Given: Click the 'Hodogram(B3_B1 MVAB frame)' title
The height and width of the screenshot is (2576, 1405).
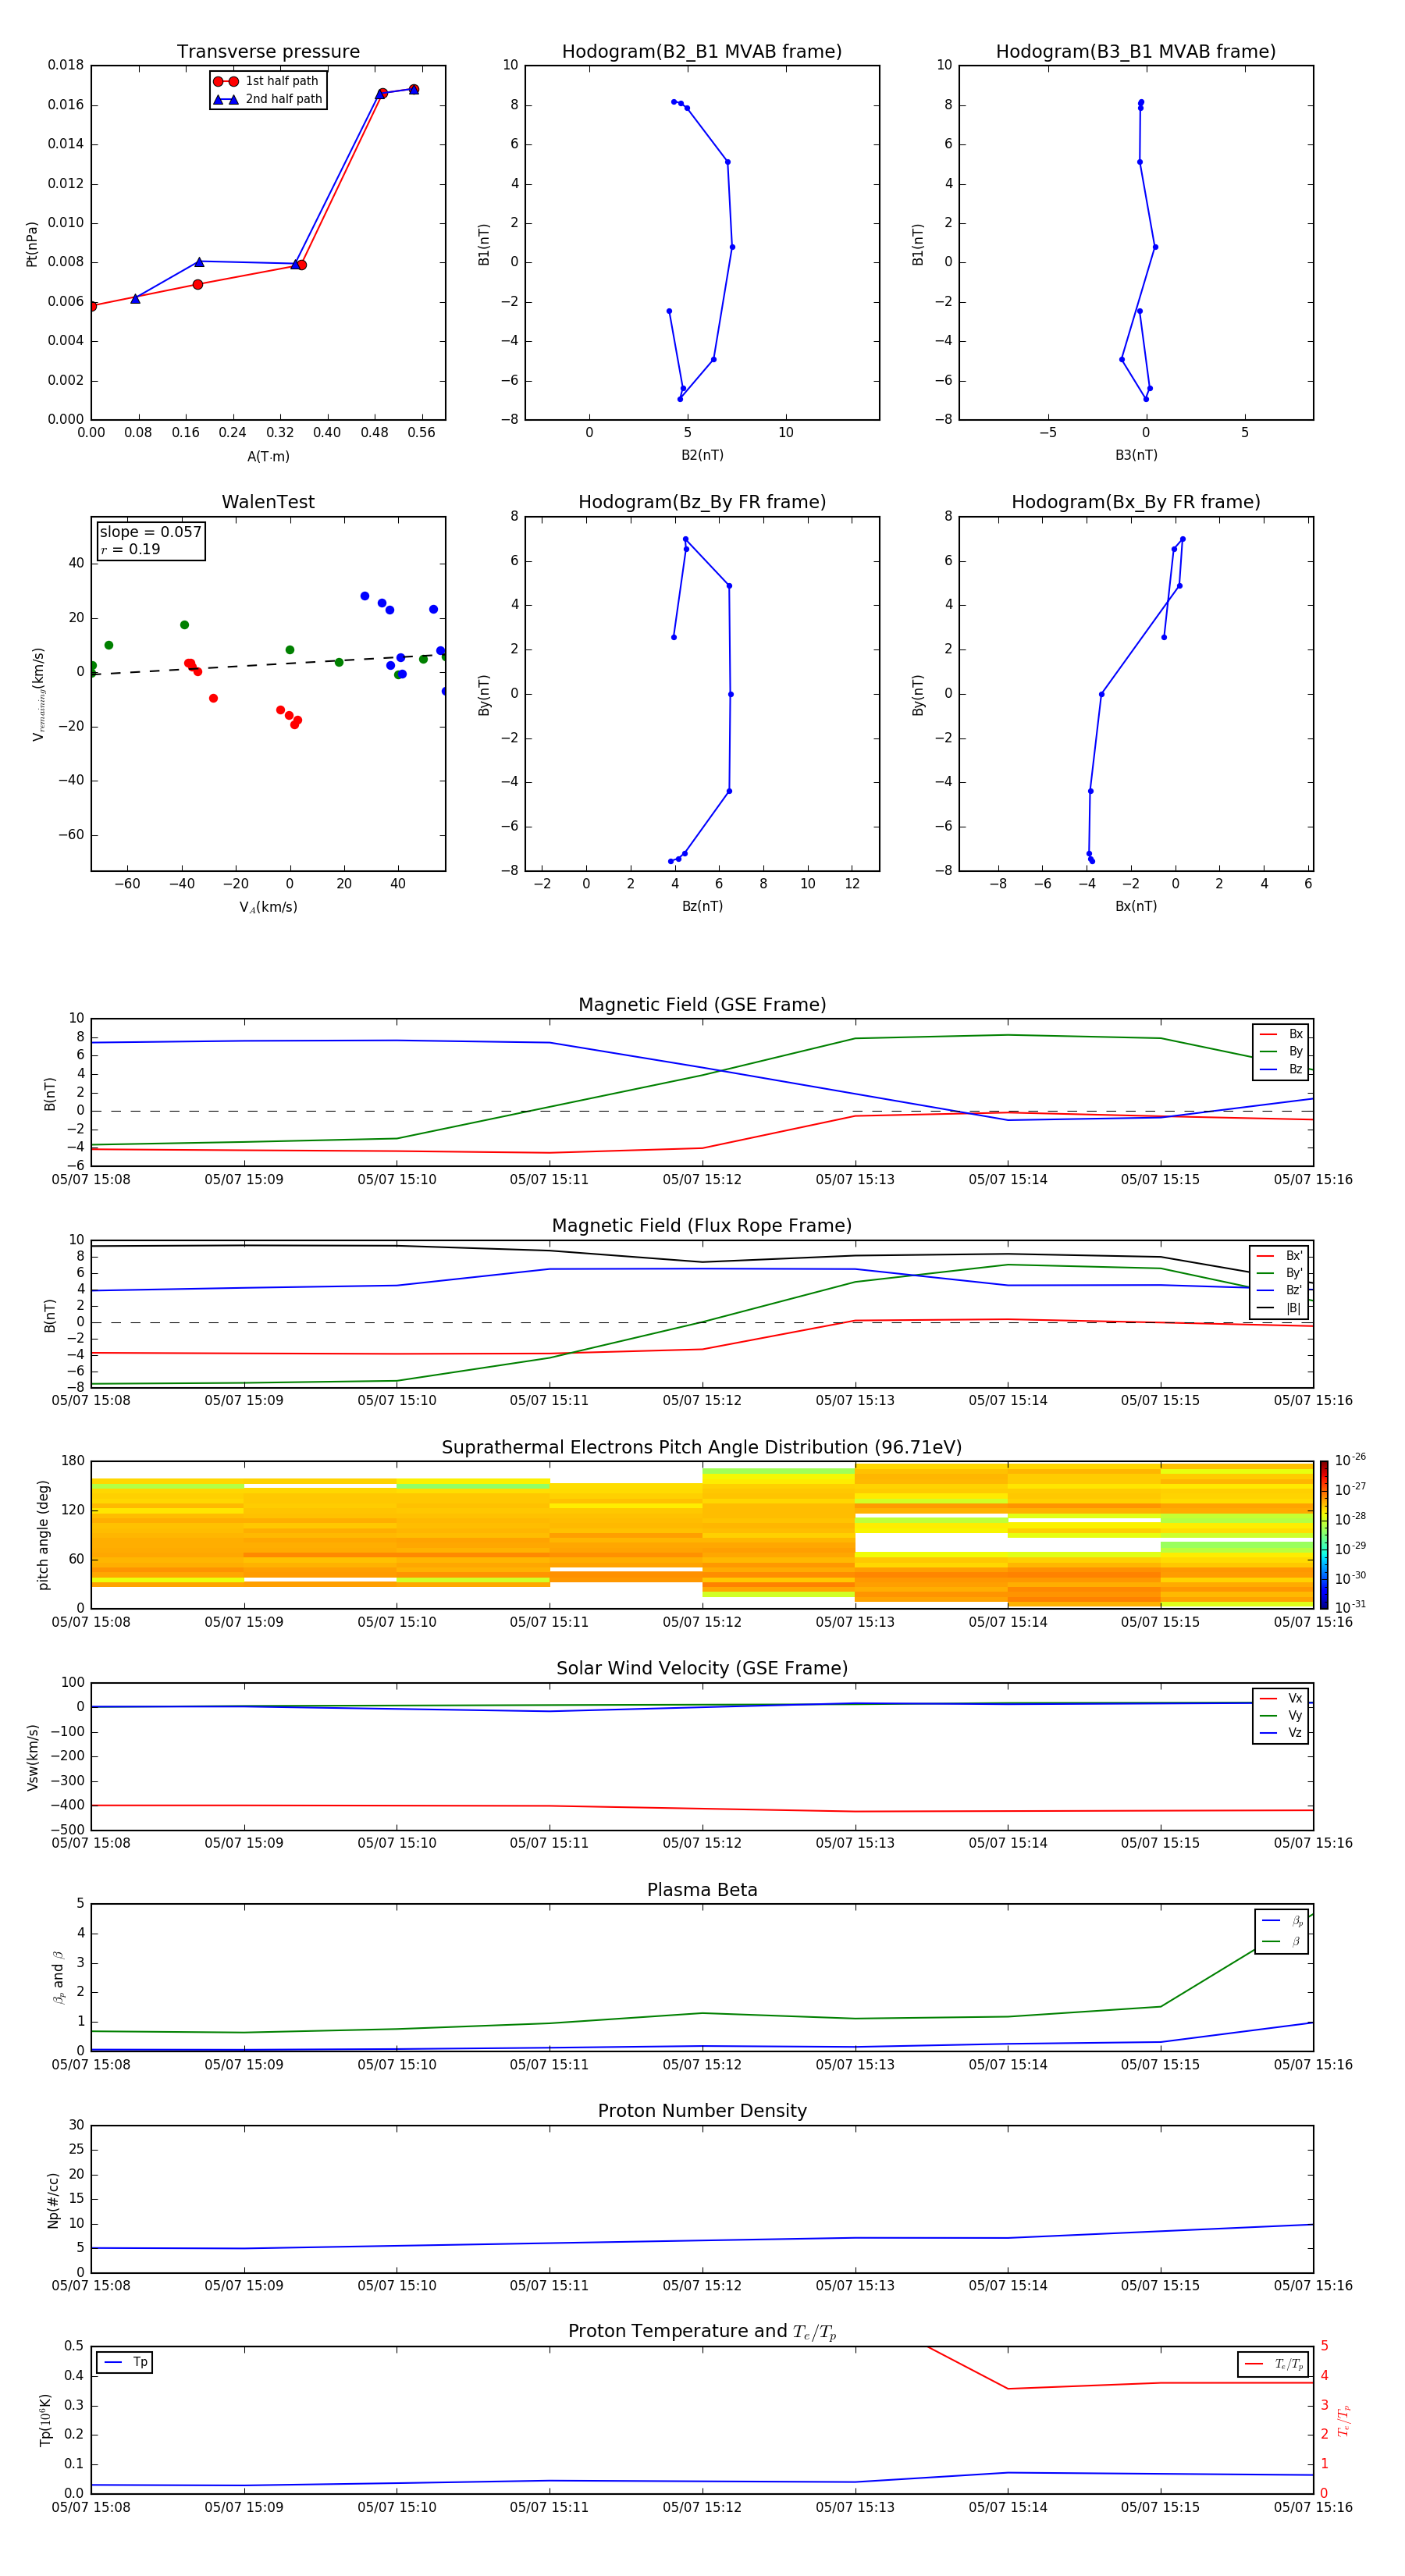Looking at the screenshot, I should 1136,51.
